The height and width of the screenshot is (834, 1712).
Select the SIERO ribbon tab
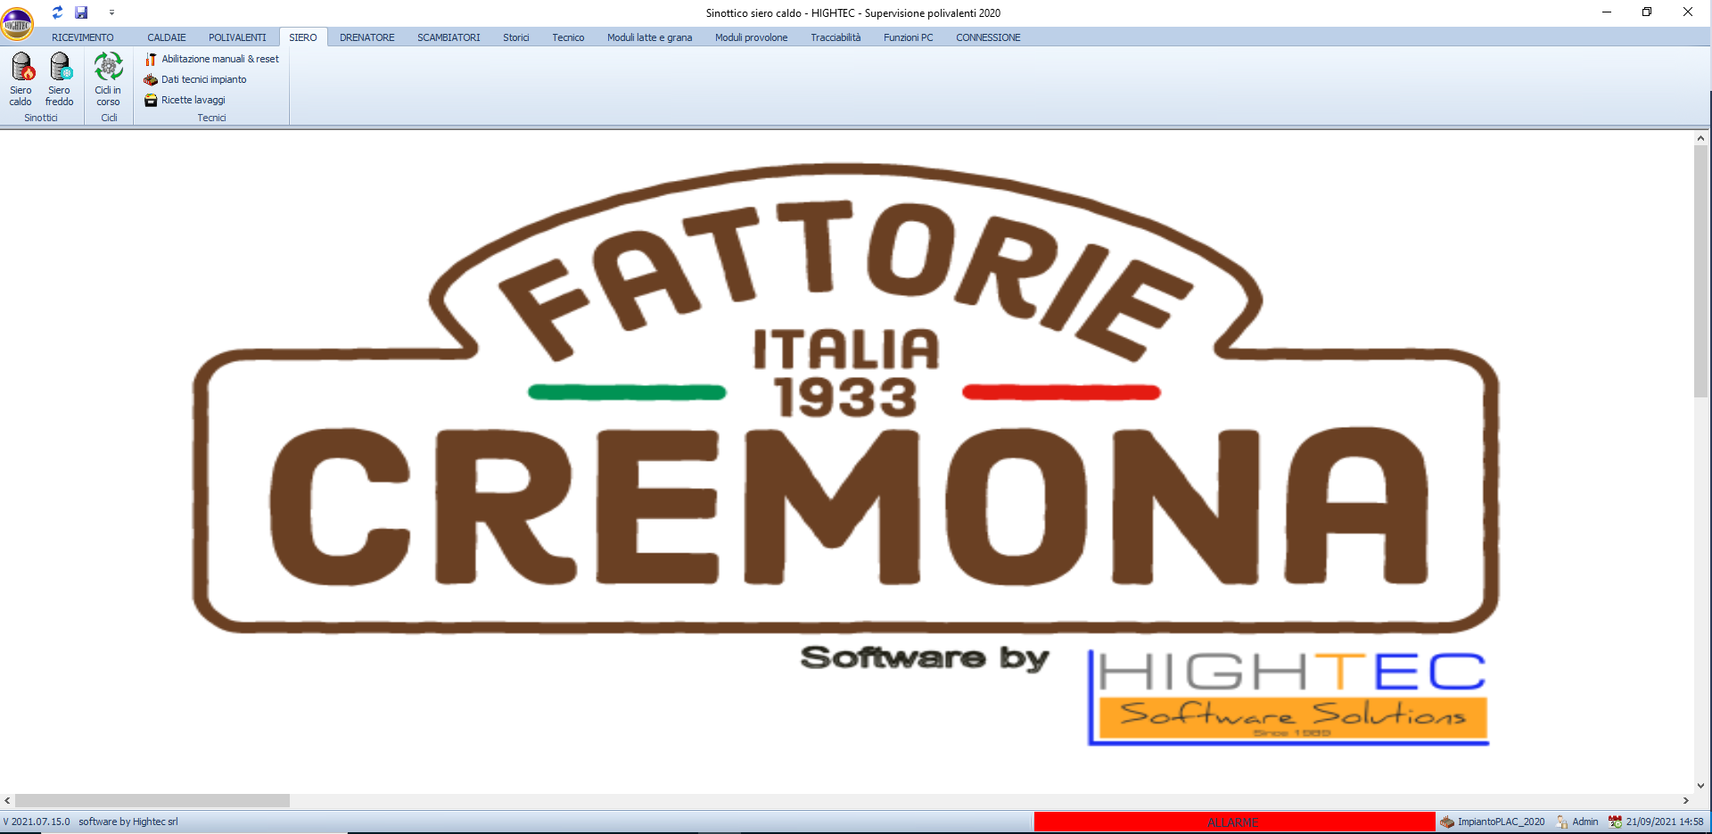pos(303,37)
